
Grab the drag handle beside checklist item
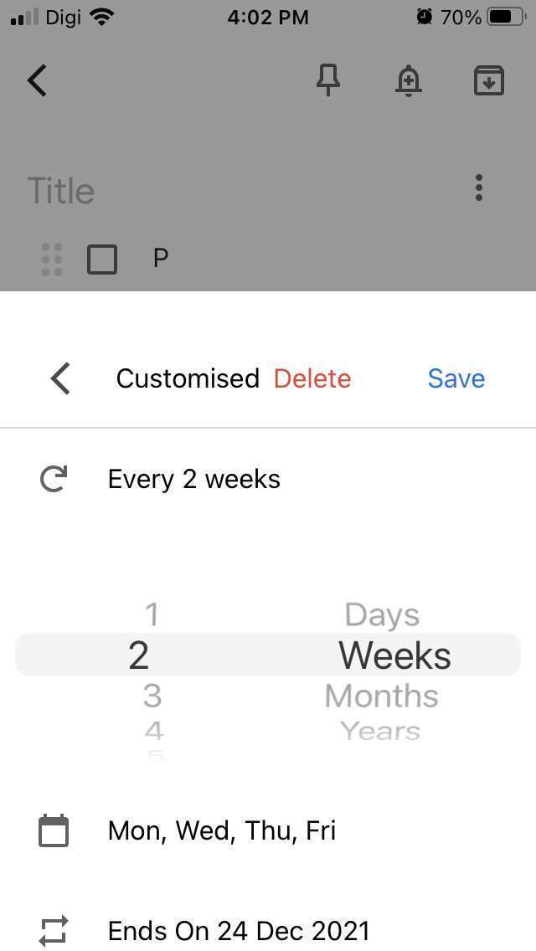point(52,260)
